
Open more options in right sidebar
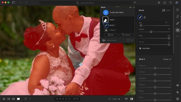click(x=178, y=36)
